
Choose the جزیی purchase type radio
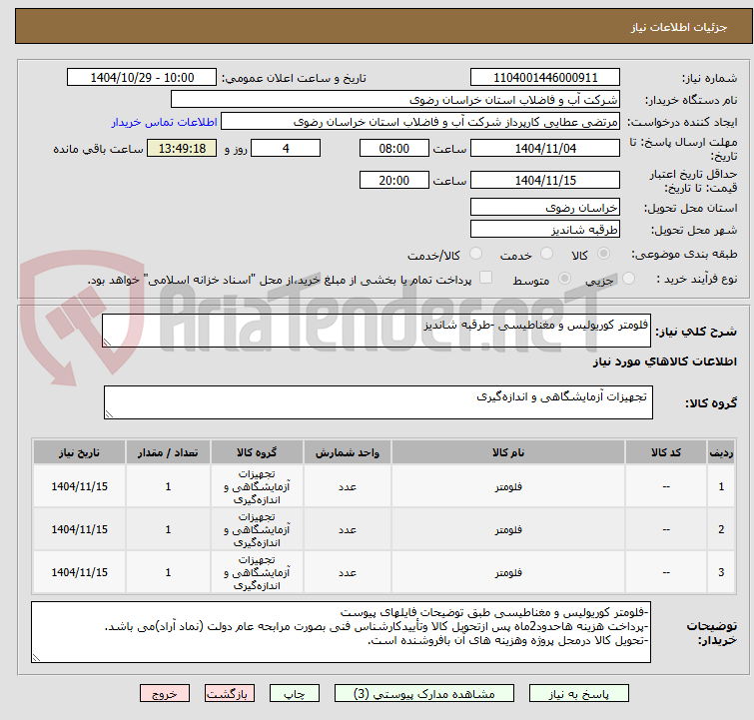tap(628, 279)
